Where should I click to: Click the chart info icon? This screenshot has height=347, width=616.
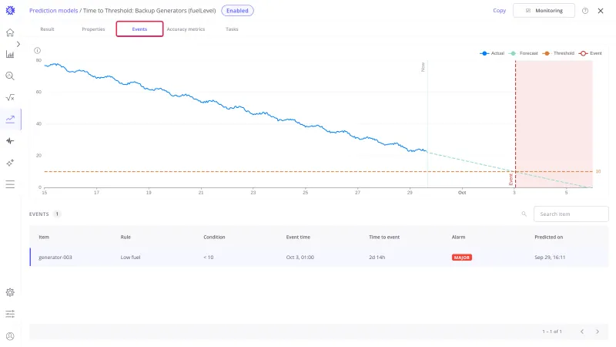[x=37, y=50]
